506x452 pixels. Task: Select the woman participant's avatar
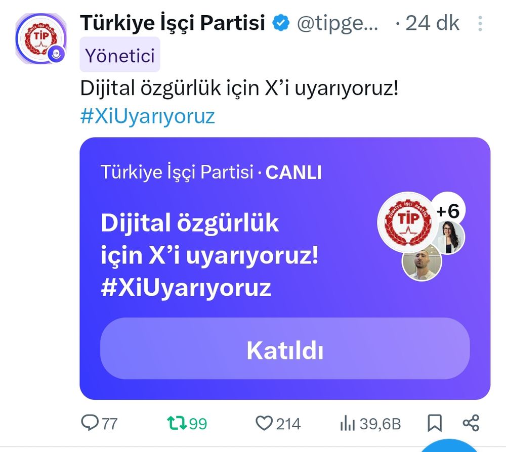[x=449, y=238]
